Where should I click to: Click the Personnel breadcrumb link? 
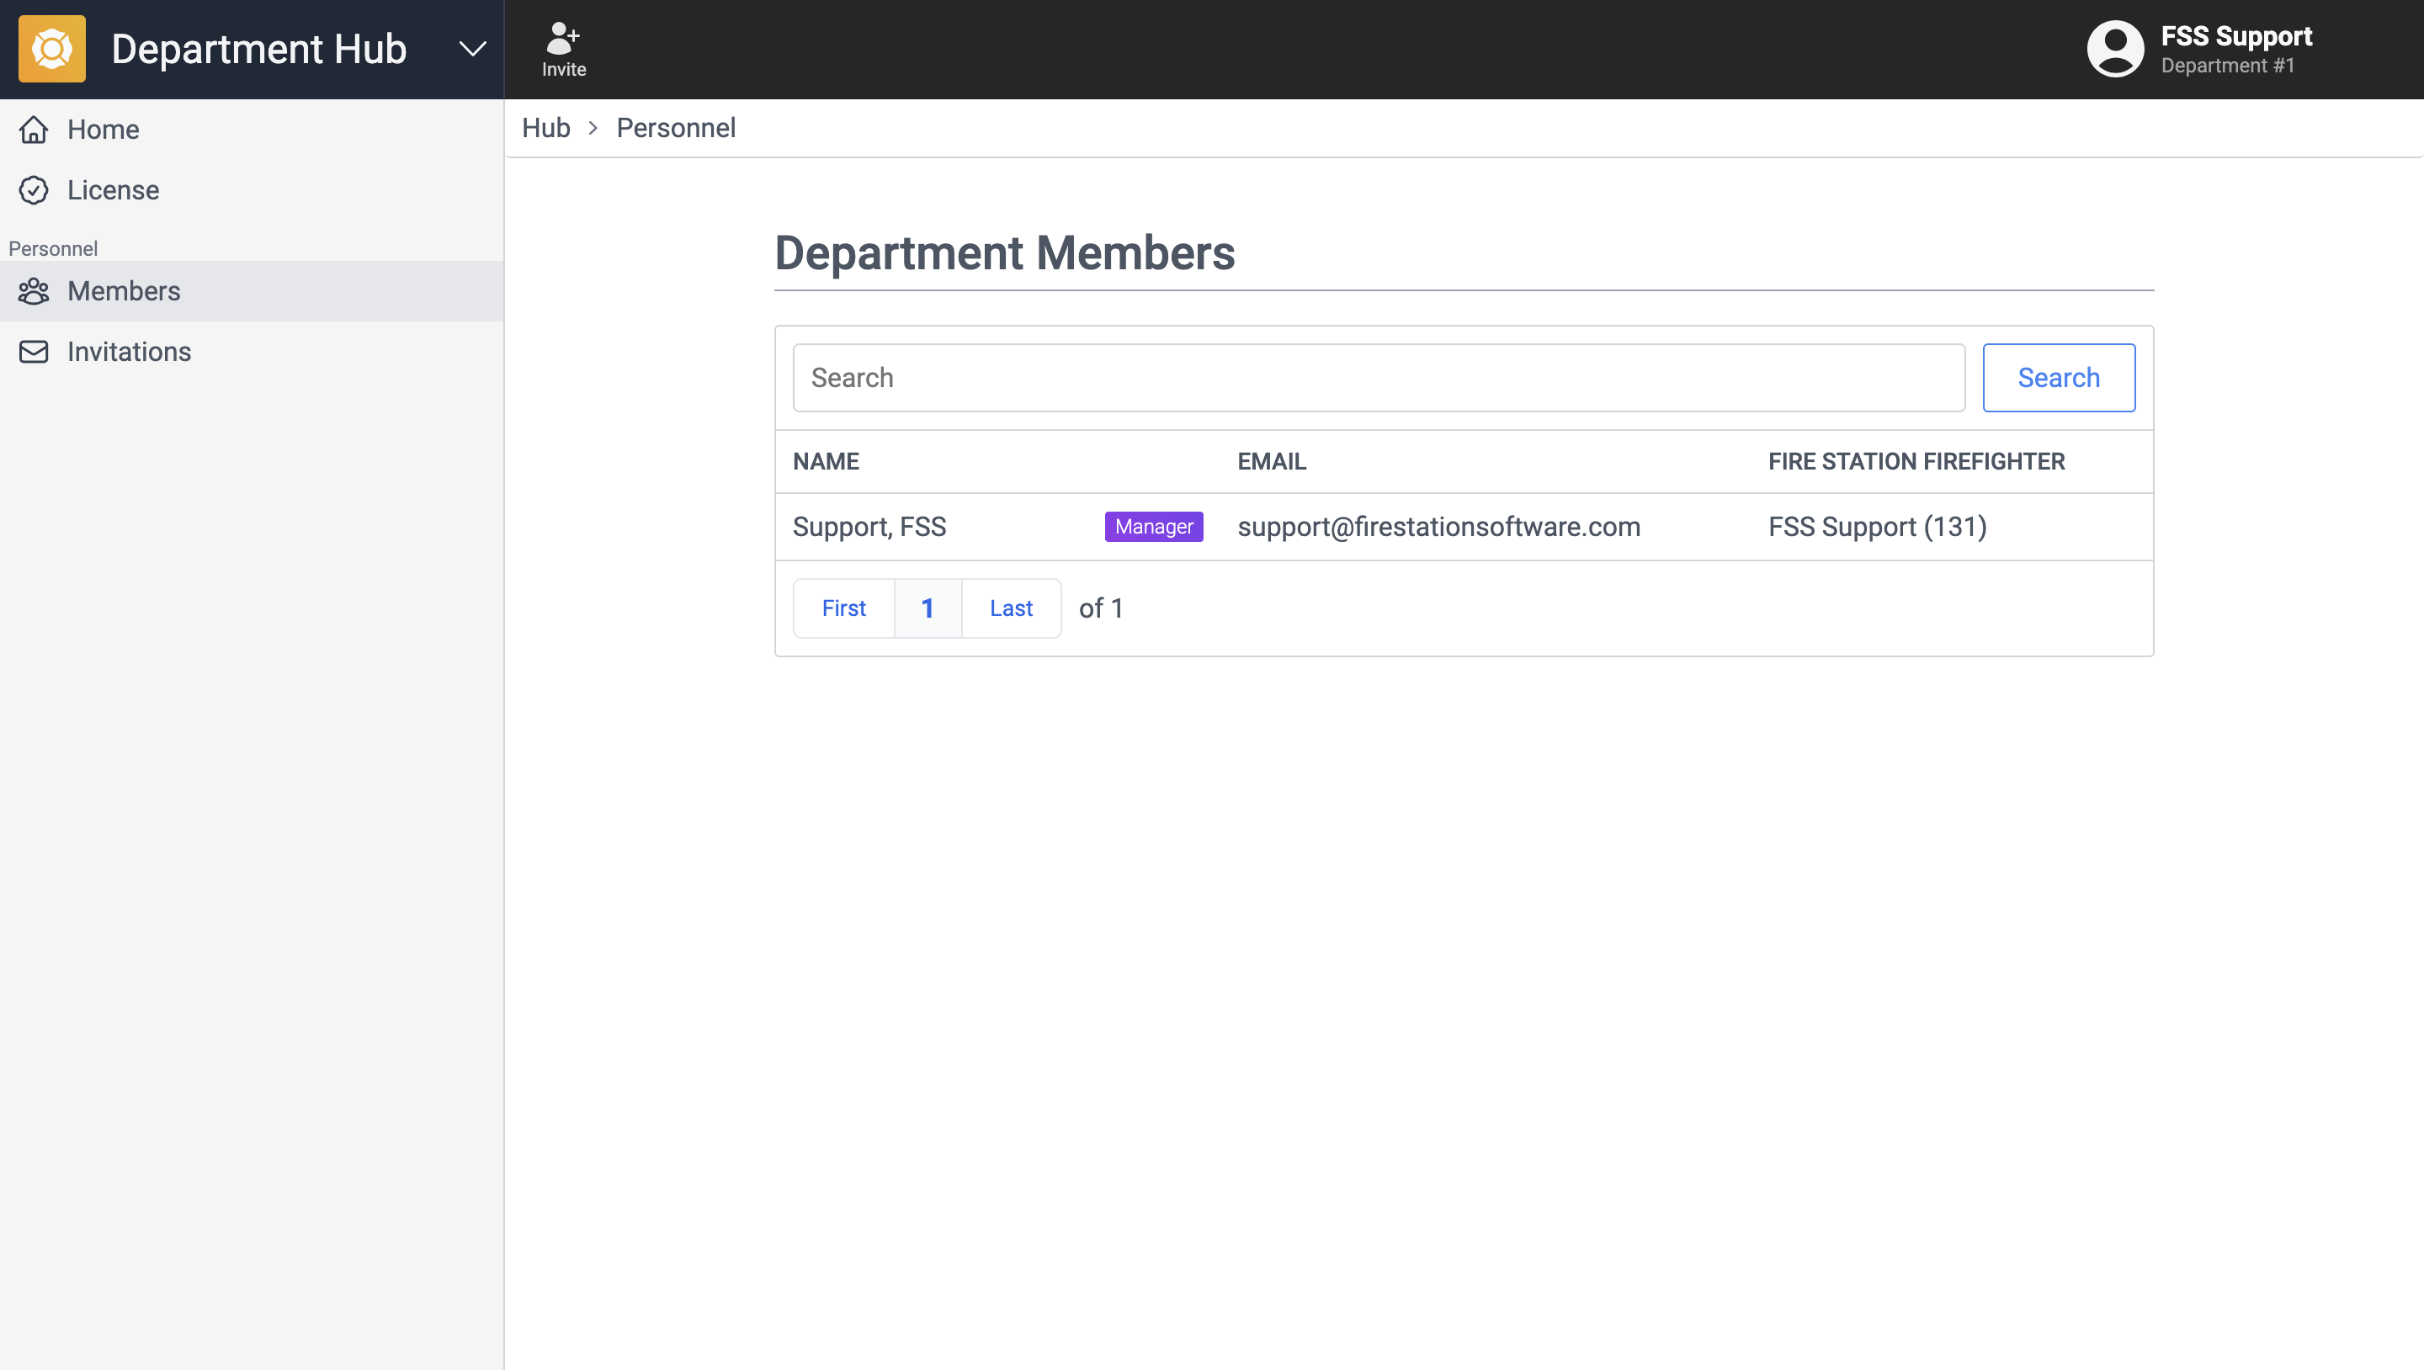click(x=676, y=128)
